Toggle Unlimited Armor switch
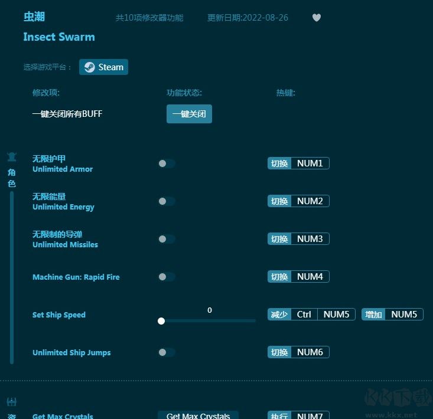This screenshot has width=433, height=419. pos(167,163)
